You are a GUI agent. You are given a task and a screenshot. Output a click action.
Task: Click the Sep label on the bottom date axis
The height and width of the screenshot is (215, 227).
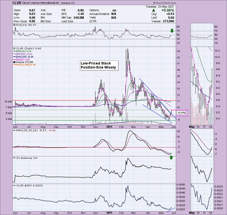[x=56, y=213]
